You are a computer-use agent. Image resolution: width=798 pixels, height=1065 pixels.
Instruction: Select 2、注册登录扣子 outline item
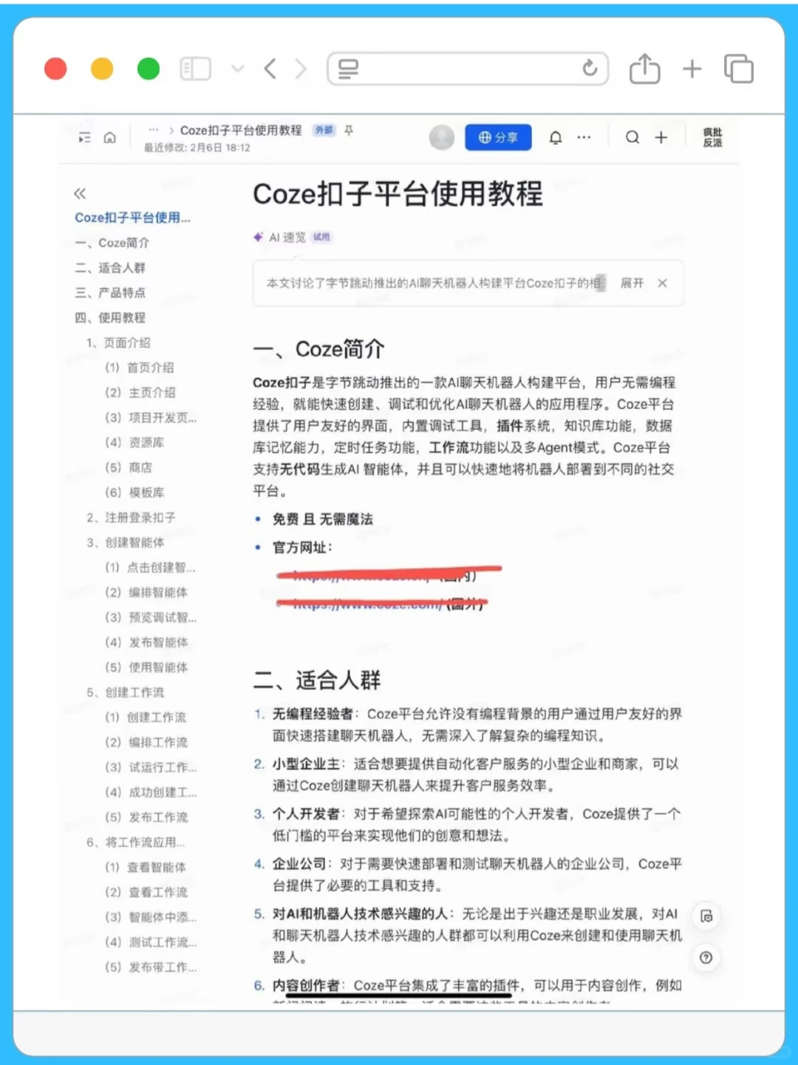coord(131,518)
